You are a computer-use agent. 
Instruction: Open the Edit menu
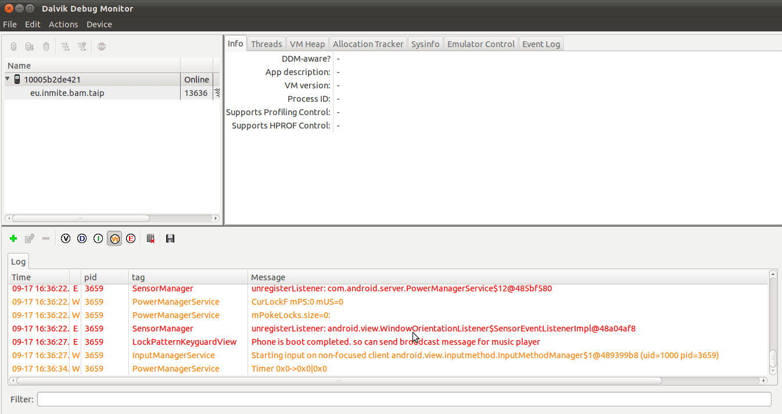[x=33, y=24]
